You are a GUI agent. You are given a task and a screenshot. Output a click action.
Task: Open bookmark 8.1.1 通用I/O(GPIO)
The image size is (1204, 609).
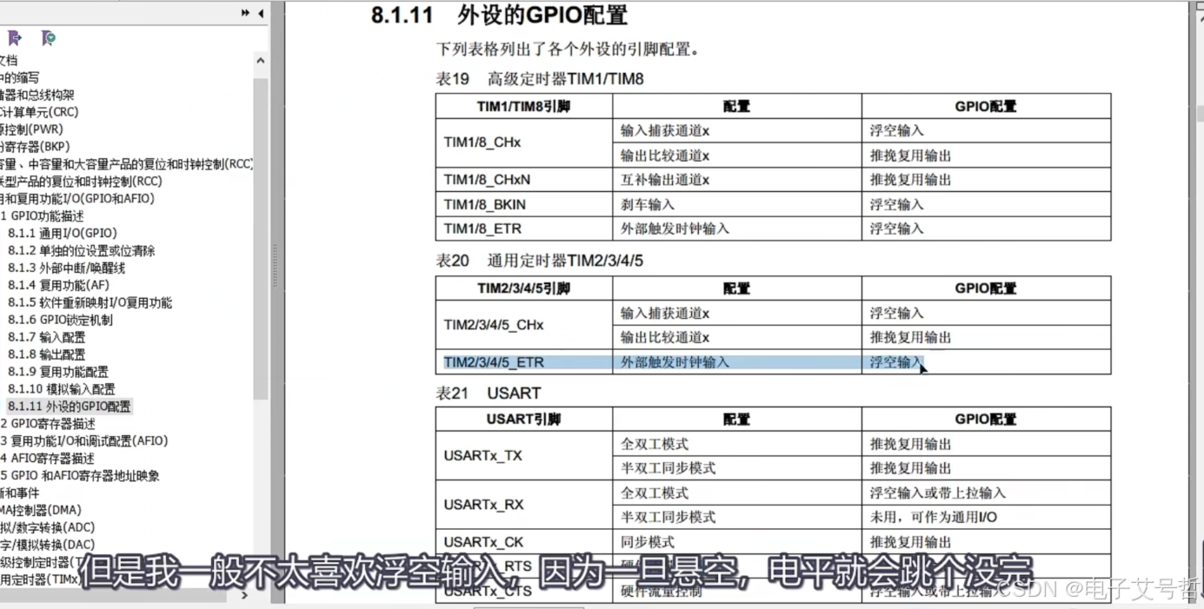(62, 233)
